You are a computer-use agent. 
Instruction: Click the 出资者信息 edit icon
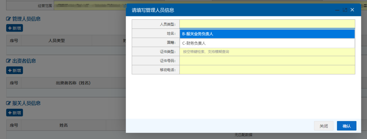coord(8,61)
